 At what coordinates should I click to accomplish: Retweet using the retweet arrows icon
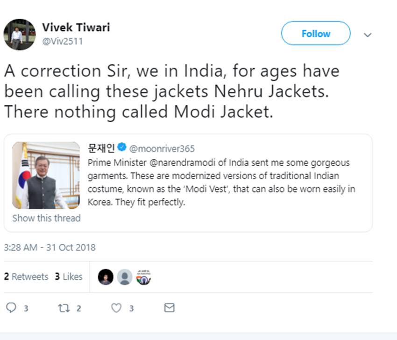click(63, 308)
